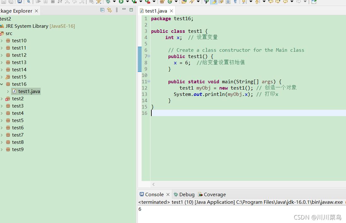This screenshot has height=223, width=346.
Task: Close the Console view
Action: (x=168, y=194)
